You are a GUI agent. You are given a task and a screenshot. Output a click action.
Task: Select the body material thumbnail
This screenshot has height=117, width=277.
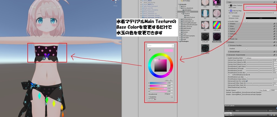point(205,2)
